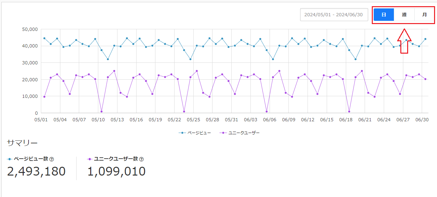
Task: Click the 06/15 x-axis date label
Action: click(x=327, y=120)
